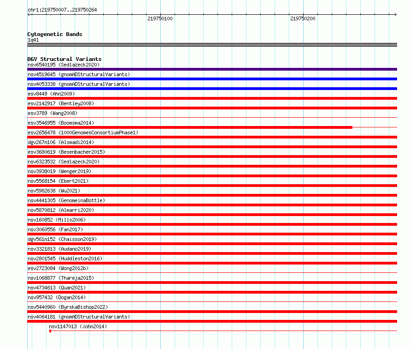This screenshot has width=410, height=349.
Task: Click the nsv6540195 (Sedlazeck2020) variant label
Action: (64, 65)
